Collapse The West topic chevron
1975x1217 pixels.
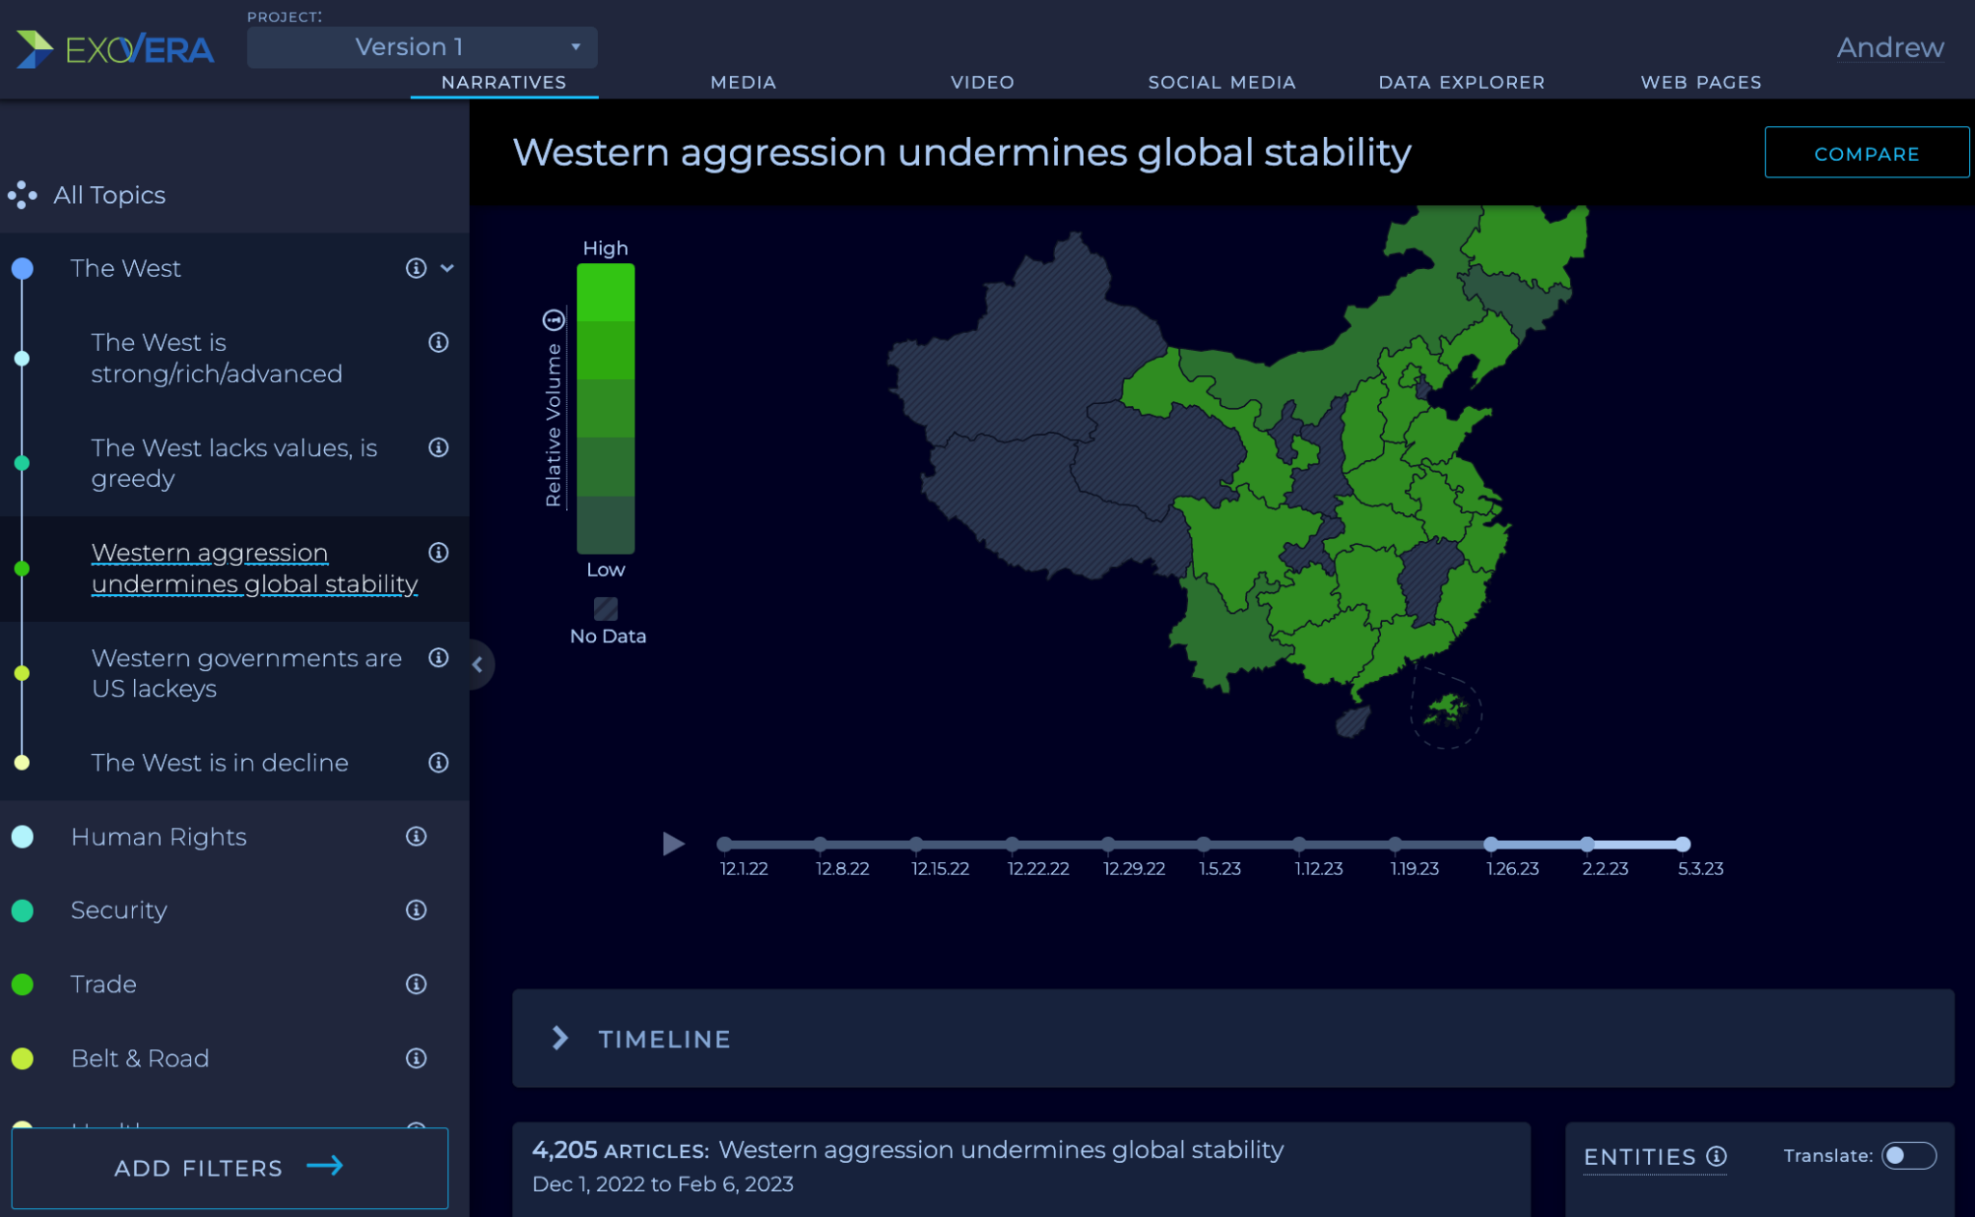click(x=447, y=268)
